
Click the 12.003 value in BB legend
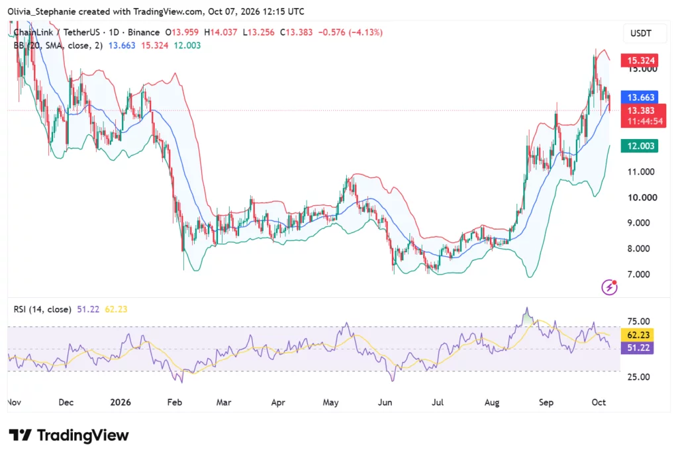point(187,46)
